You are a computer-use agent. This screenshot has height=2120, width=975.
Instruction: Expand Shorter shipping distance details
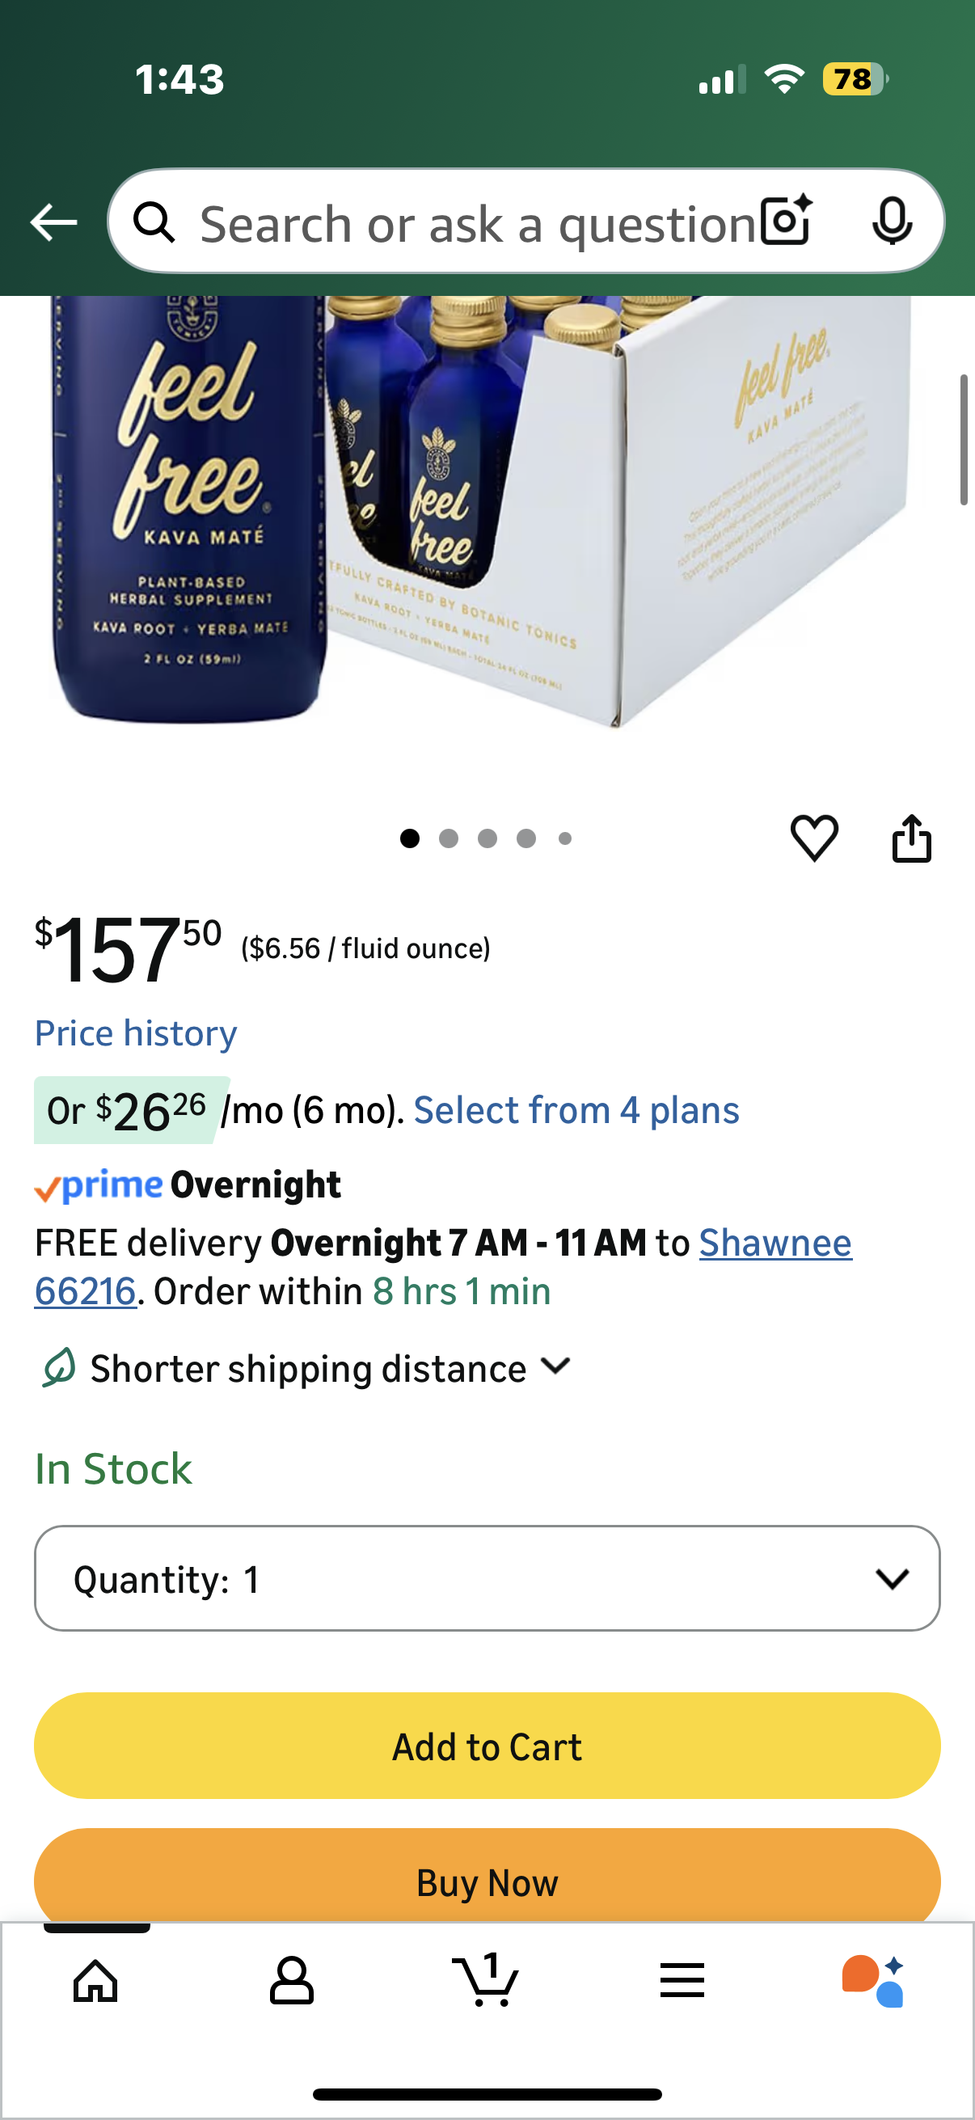point(308,1368)
